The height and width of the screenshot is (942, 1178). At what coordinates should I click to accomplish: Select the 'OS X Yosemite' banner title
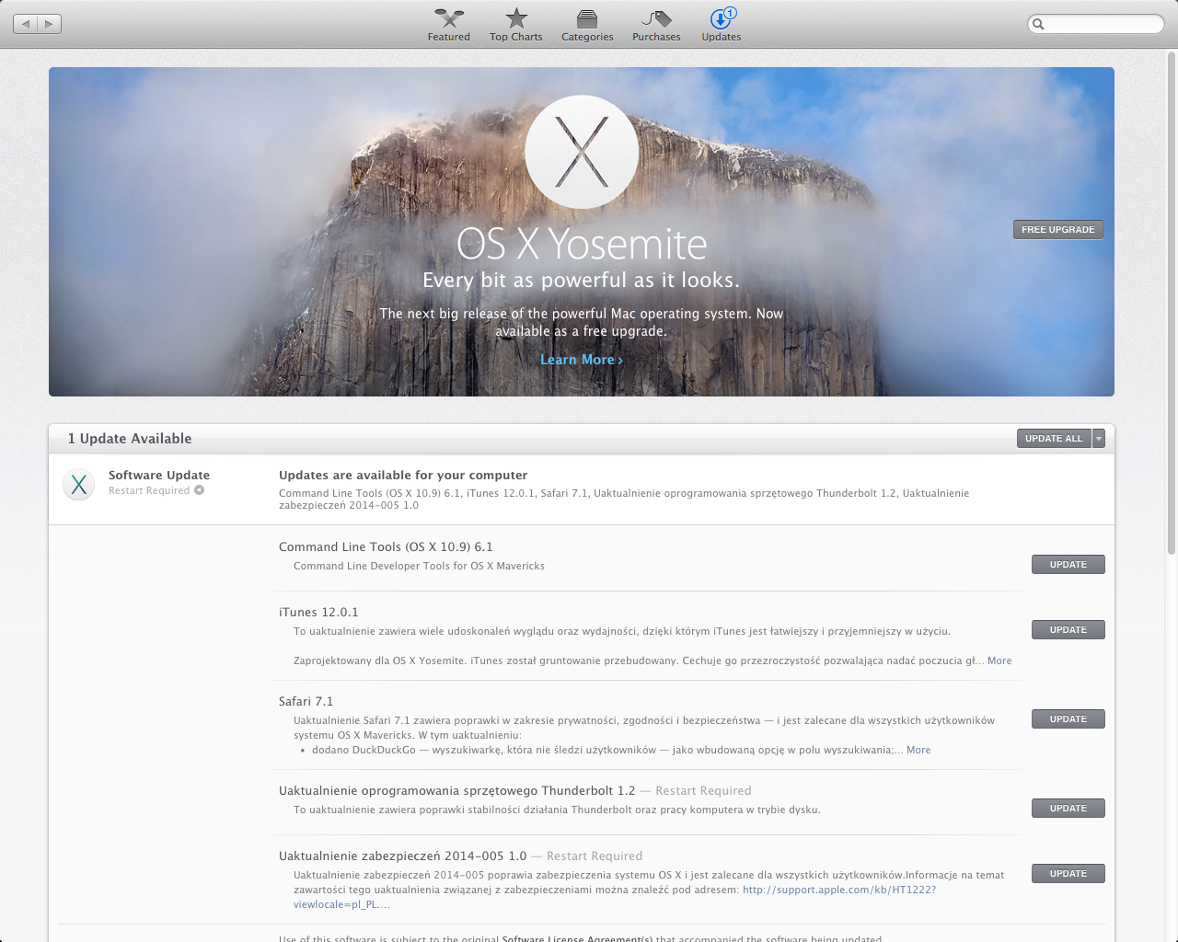tap(582, 244)
